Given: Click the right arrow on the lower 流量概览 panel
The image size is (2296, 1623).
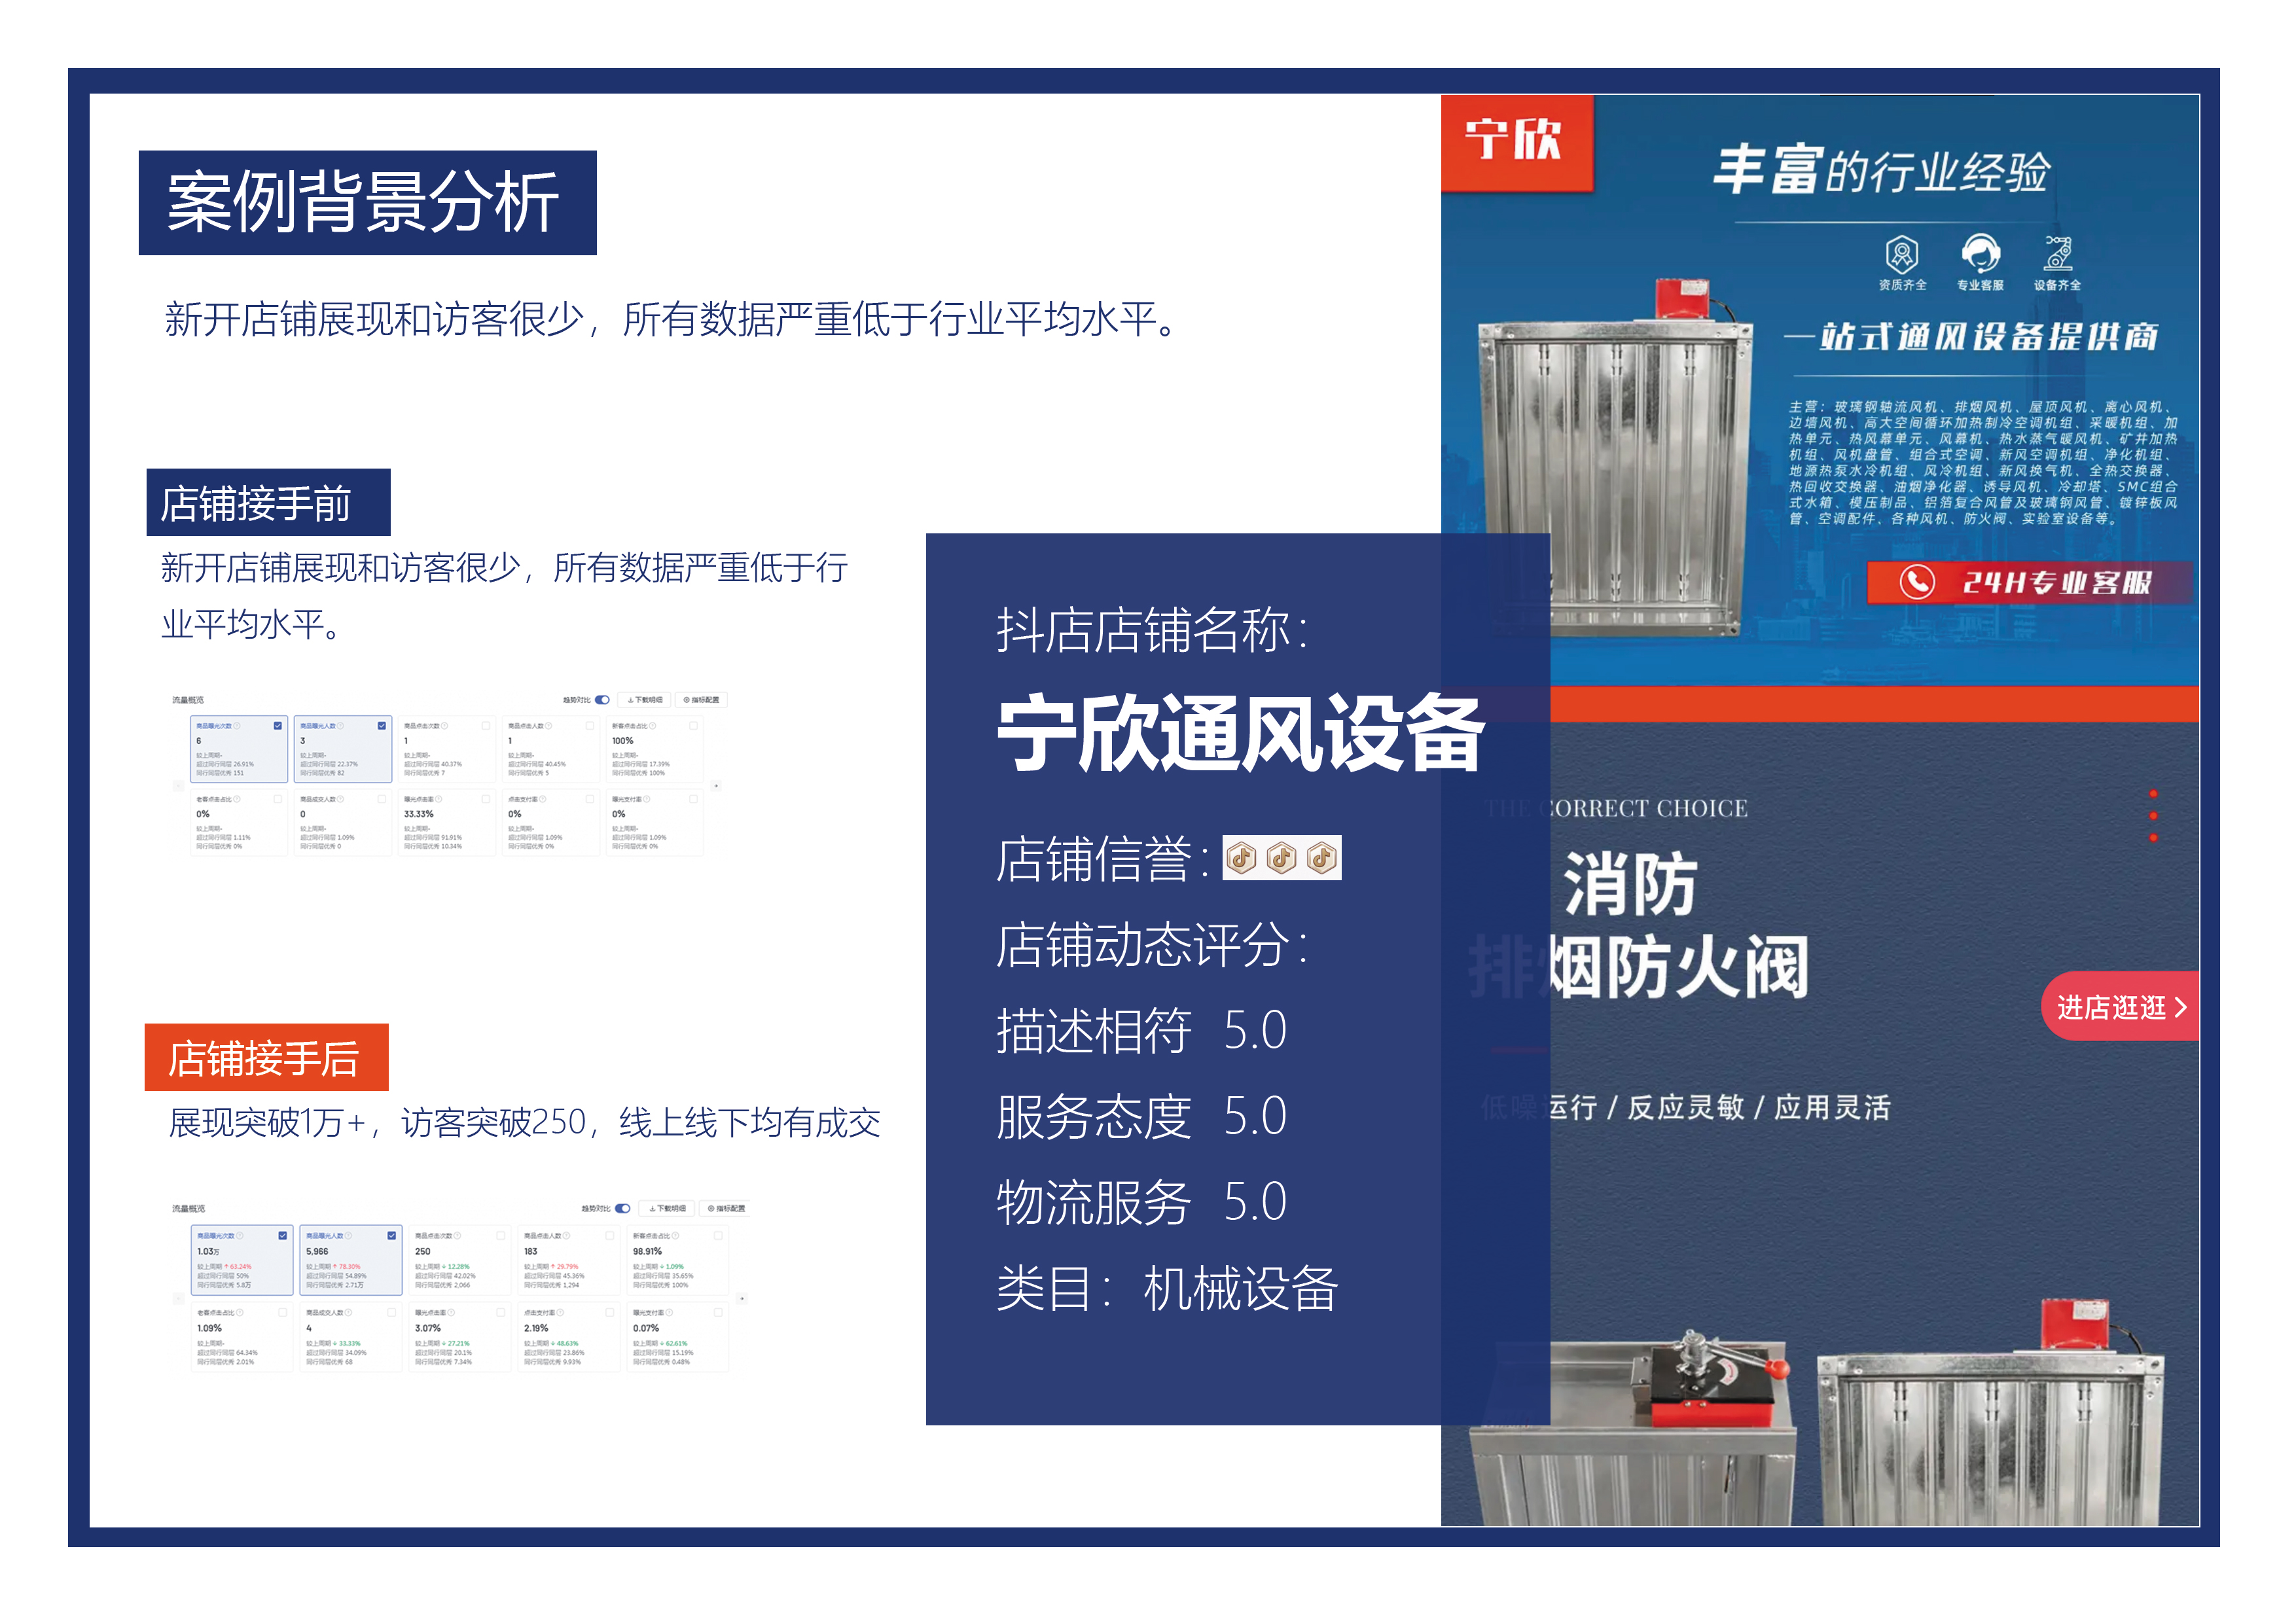Looking at the screenshot, I should tap(742, 1299).
